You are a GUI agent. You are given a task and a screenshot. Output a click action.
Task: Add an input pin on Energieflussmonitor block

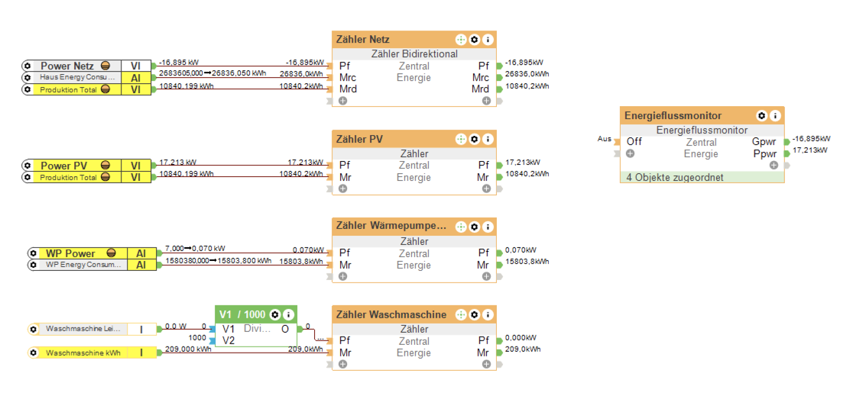(630, 153)
